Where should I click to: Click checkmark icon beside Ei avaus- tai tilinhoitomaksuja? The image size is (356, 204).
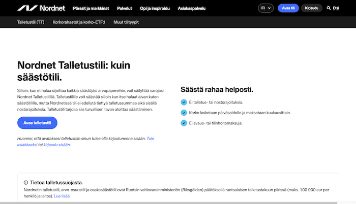point(184,123)
